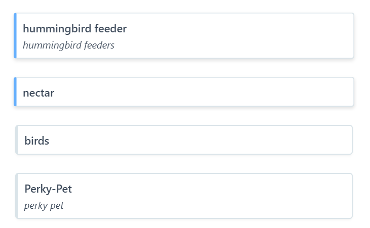Click blue accent bar on nectar card
The width and height of the screenshot is (370, 228).
tap(15, 92)
